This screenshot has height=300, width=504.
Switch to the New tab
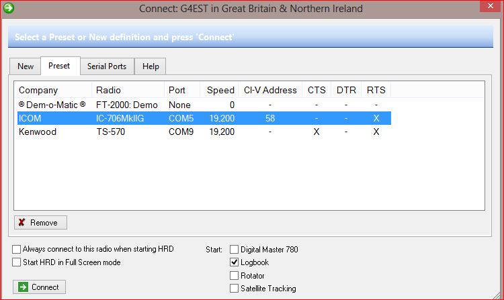(x=26, y=66)
